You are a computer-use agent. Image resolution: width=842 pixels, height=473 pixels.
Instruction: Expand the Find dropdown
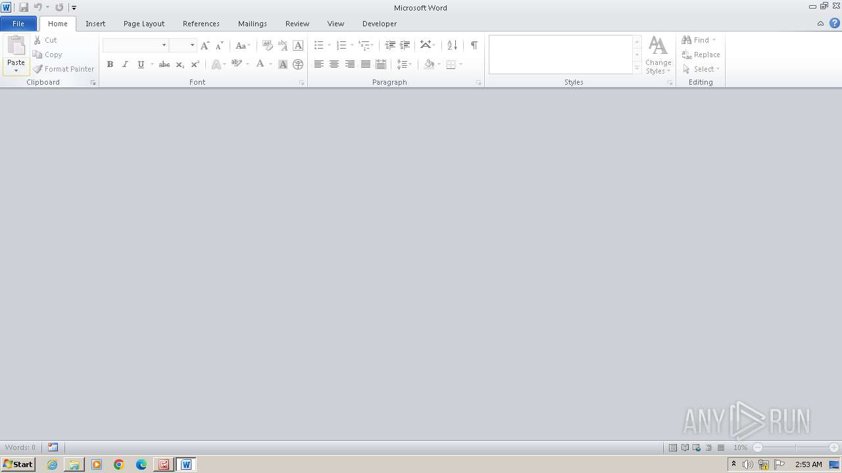[x=714, y=40]
